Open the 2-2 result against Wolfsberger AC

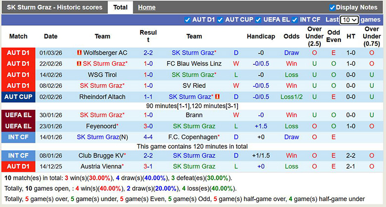[x=148, y=53]
